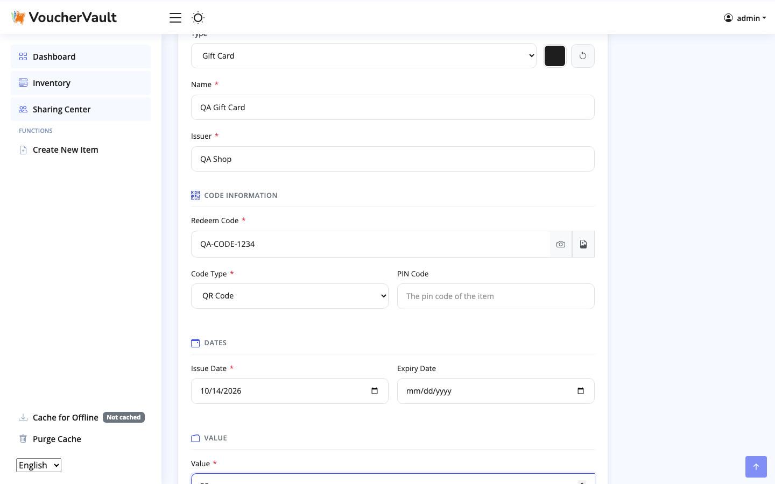Image resolution: width=775 pixels, height=484 pixels.
Task: Click the Issue Date field
Action: pyautogui.click(x=290, y=391)
